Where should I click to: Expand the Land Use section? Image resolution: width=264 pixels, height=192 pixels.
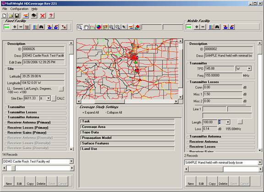[x=127, y=149]
